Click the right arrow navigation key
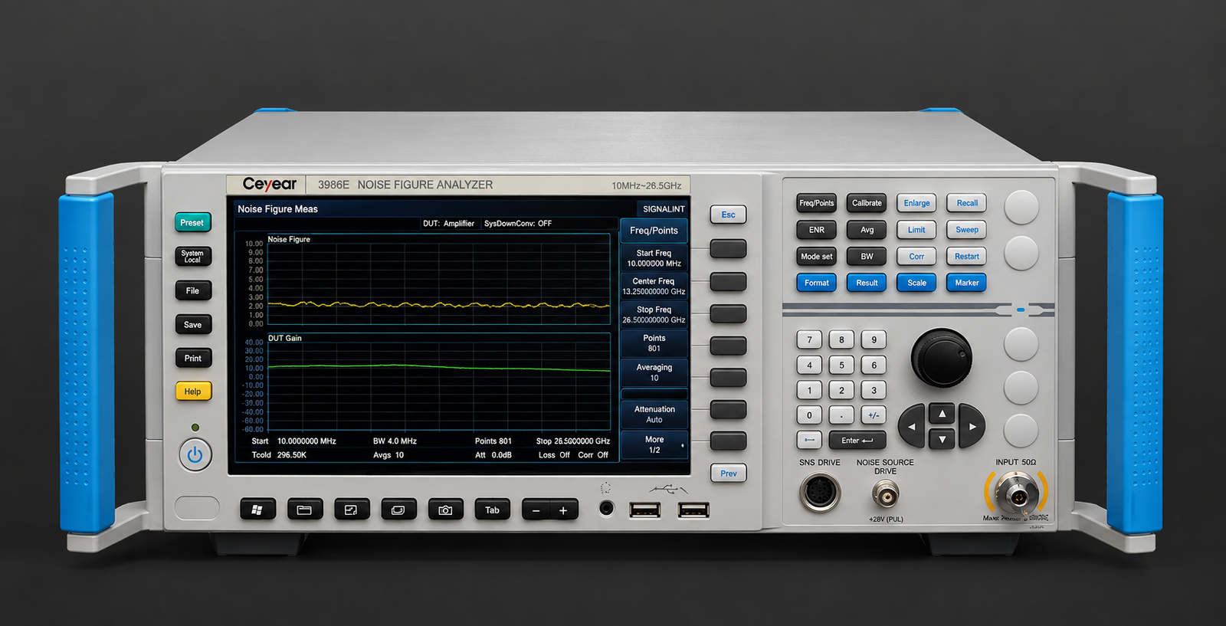The width and height of the screenshot is (1226, 626). coord(972,427)
